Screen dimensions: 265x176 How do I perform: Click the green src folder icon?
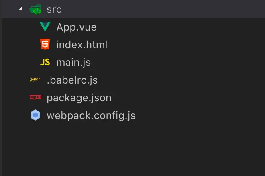pyautogui.click(x=35, y=10)
